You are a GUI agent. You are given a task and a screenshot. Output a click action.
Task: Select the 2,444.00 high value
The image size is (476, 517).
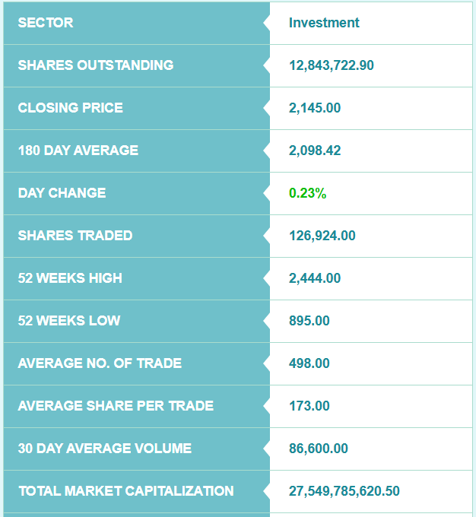coord(315,278)
